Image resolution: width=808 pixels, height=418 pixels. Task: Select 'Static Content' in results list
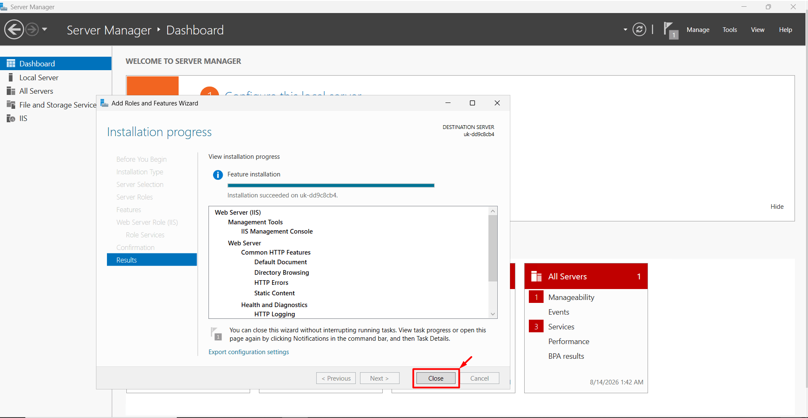click(275, 293)
